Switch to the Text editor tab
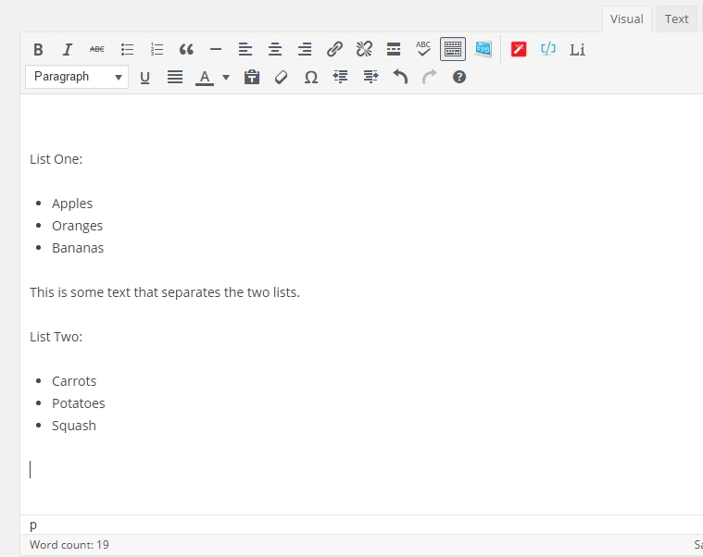 (676, 19)
